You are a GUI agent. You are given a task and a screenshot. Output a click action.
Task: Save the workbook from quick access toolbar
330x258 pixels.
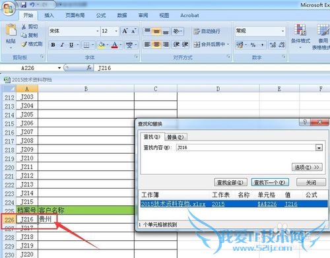click(24, 5)
